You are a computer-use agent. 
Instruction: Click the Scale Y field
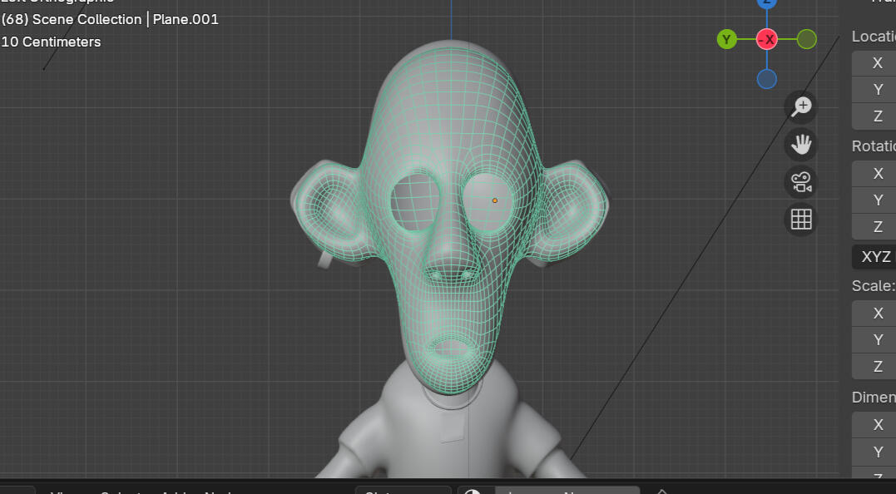coord(875,340)
